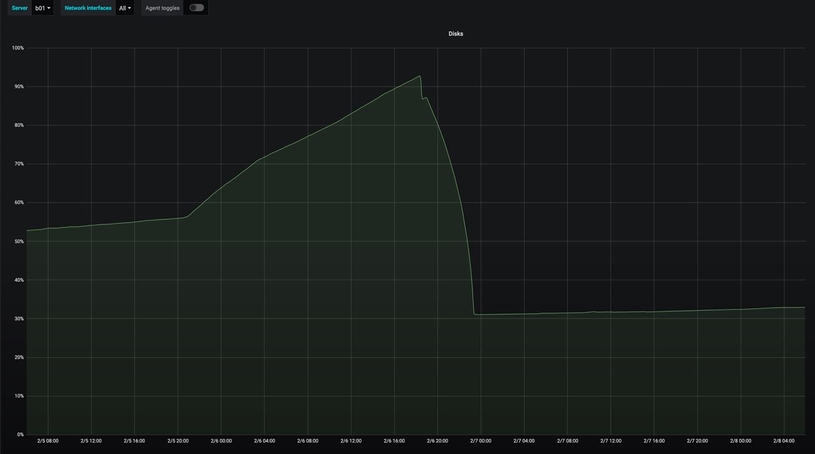This screenshot has height=454, width=815.
Task: Click the 50% y-axis label
Action: click(x=18, y=241)
